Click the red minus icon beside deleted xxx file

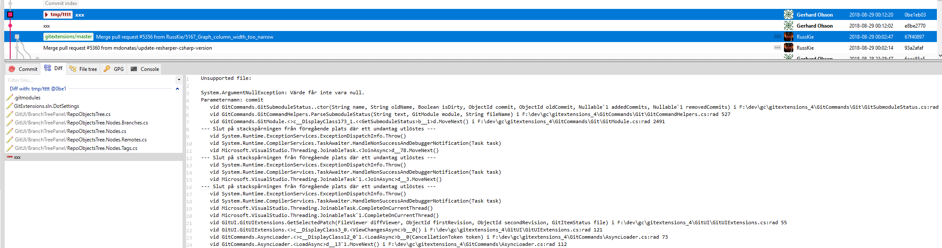pyautogui.click(x=10, y=157)
